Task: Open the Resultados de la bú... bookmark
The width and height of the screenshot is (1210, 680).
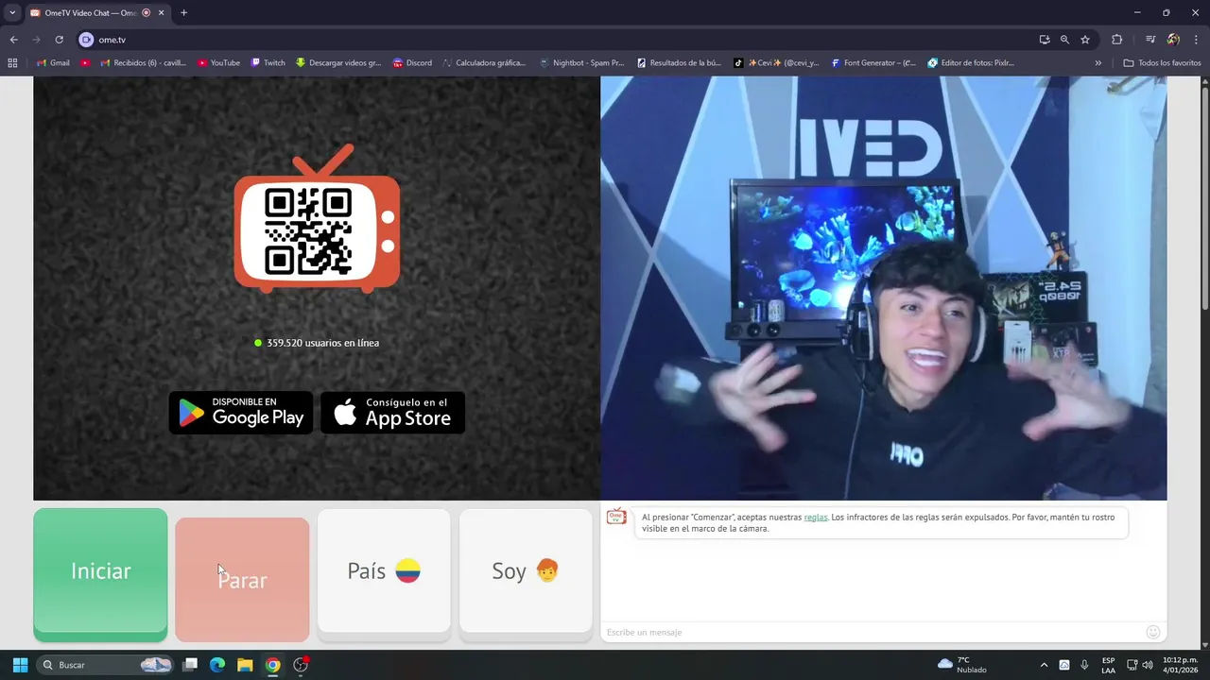Action: (x=679, y=63)
